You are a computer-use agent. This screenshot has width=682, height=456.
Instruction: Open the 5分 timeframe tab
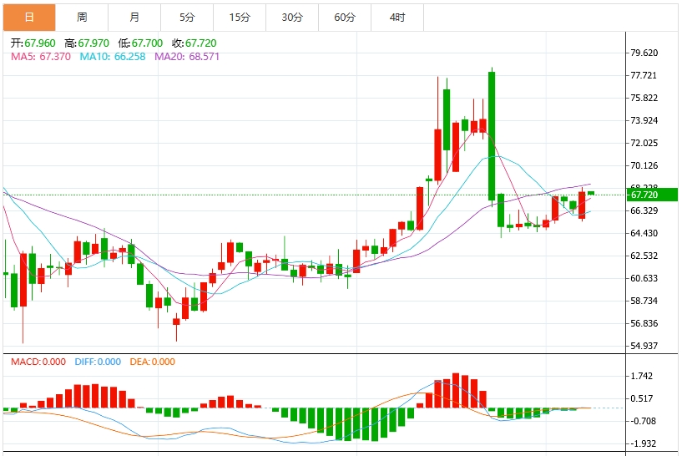pyautogui.click(x=187, y=18)
